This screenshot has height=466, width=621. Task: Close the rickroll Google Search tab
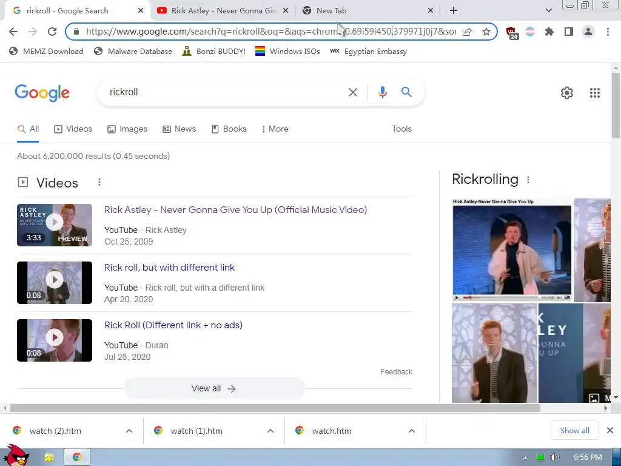(141, 11)
